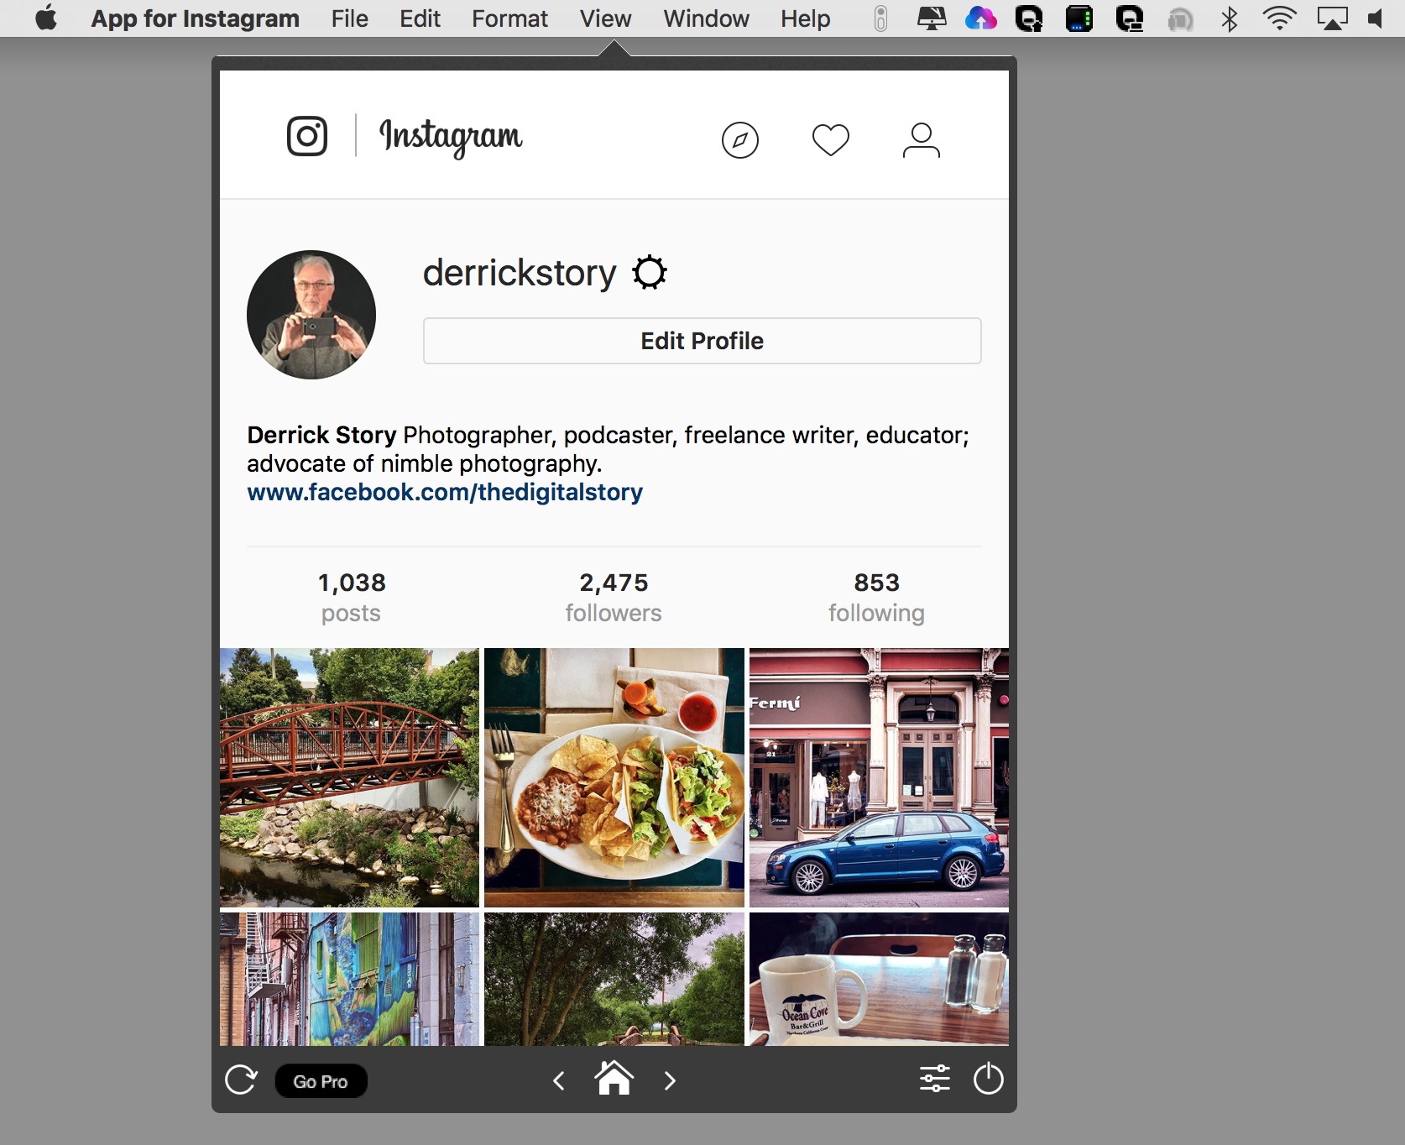
Task: Open the Edit menu
Action: [420, 18]
